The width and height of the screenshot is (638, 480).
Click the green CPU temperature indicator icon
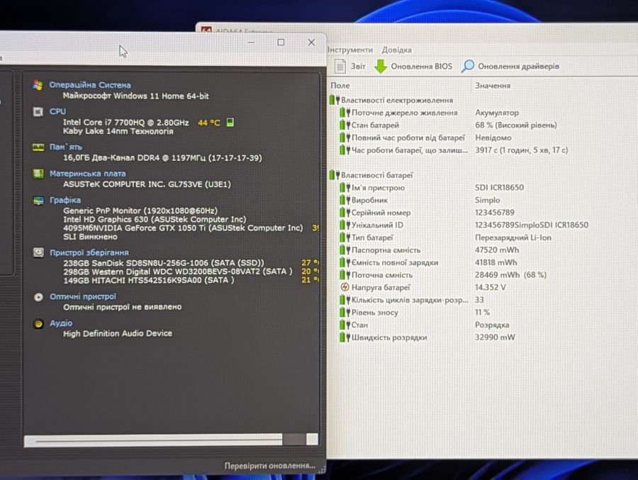230,122
